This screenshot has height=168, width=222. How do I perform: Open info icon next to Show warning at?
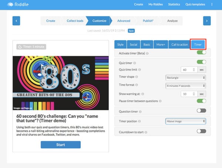point(143,94)
